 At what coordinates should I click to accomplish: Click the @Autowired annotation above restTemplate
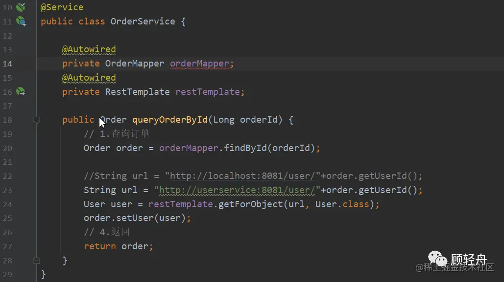[x=89, y=78]
